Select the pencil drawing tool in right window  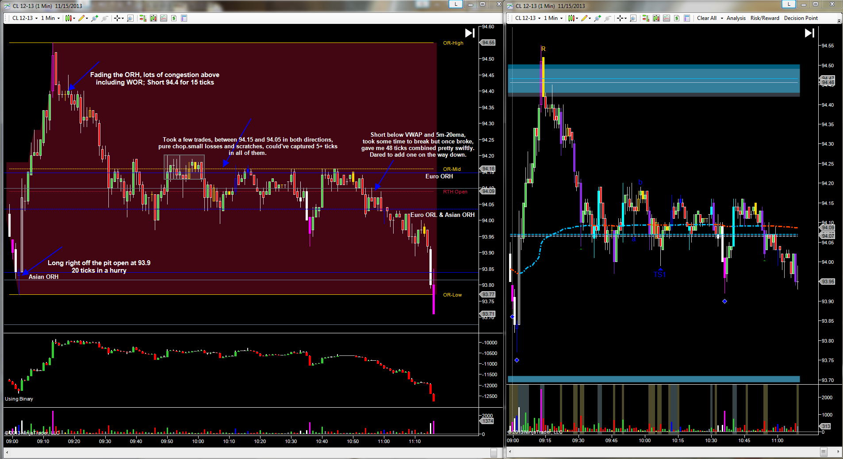point(584,18)
